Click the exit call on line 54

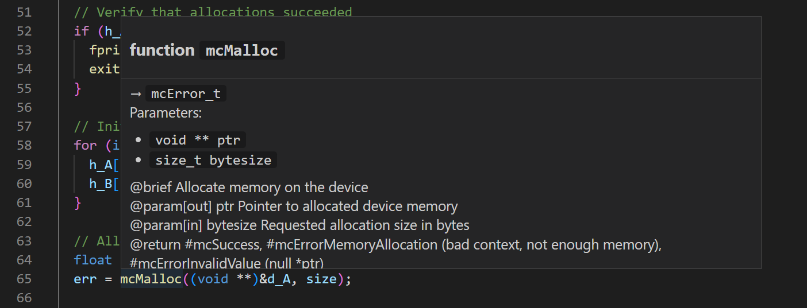click(x=104, y=69)
